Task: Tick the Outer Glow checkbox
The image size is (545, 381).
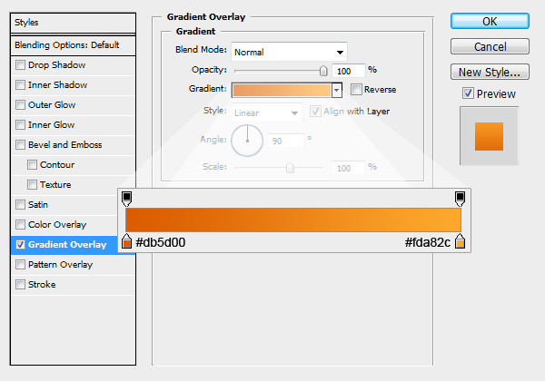Action: point(21,105)
